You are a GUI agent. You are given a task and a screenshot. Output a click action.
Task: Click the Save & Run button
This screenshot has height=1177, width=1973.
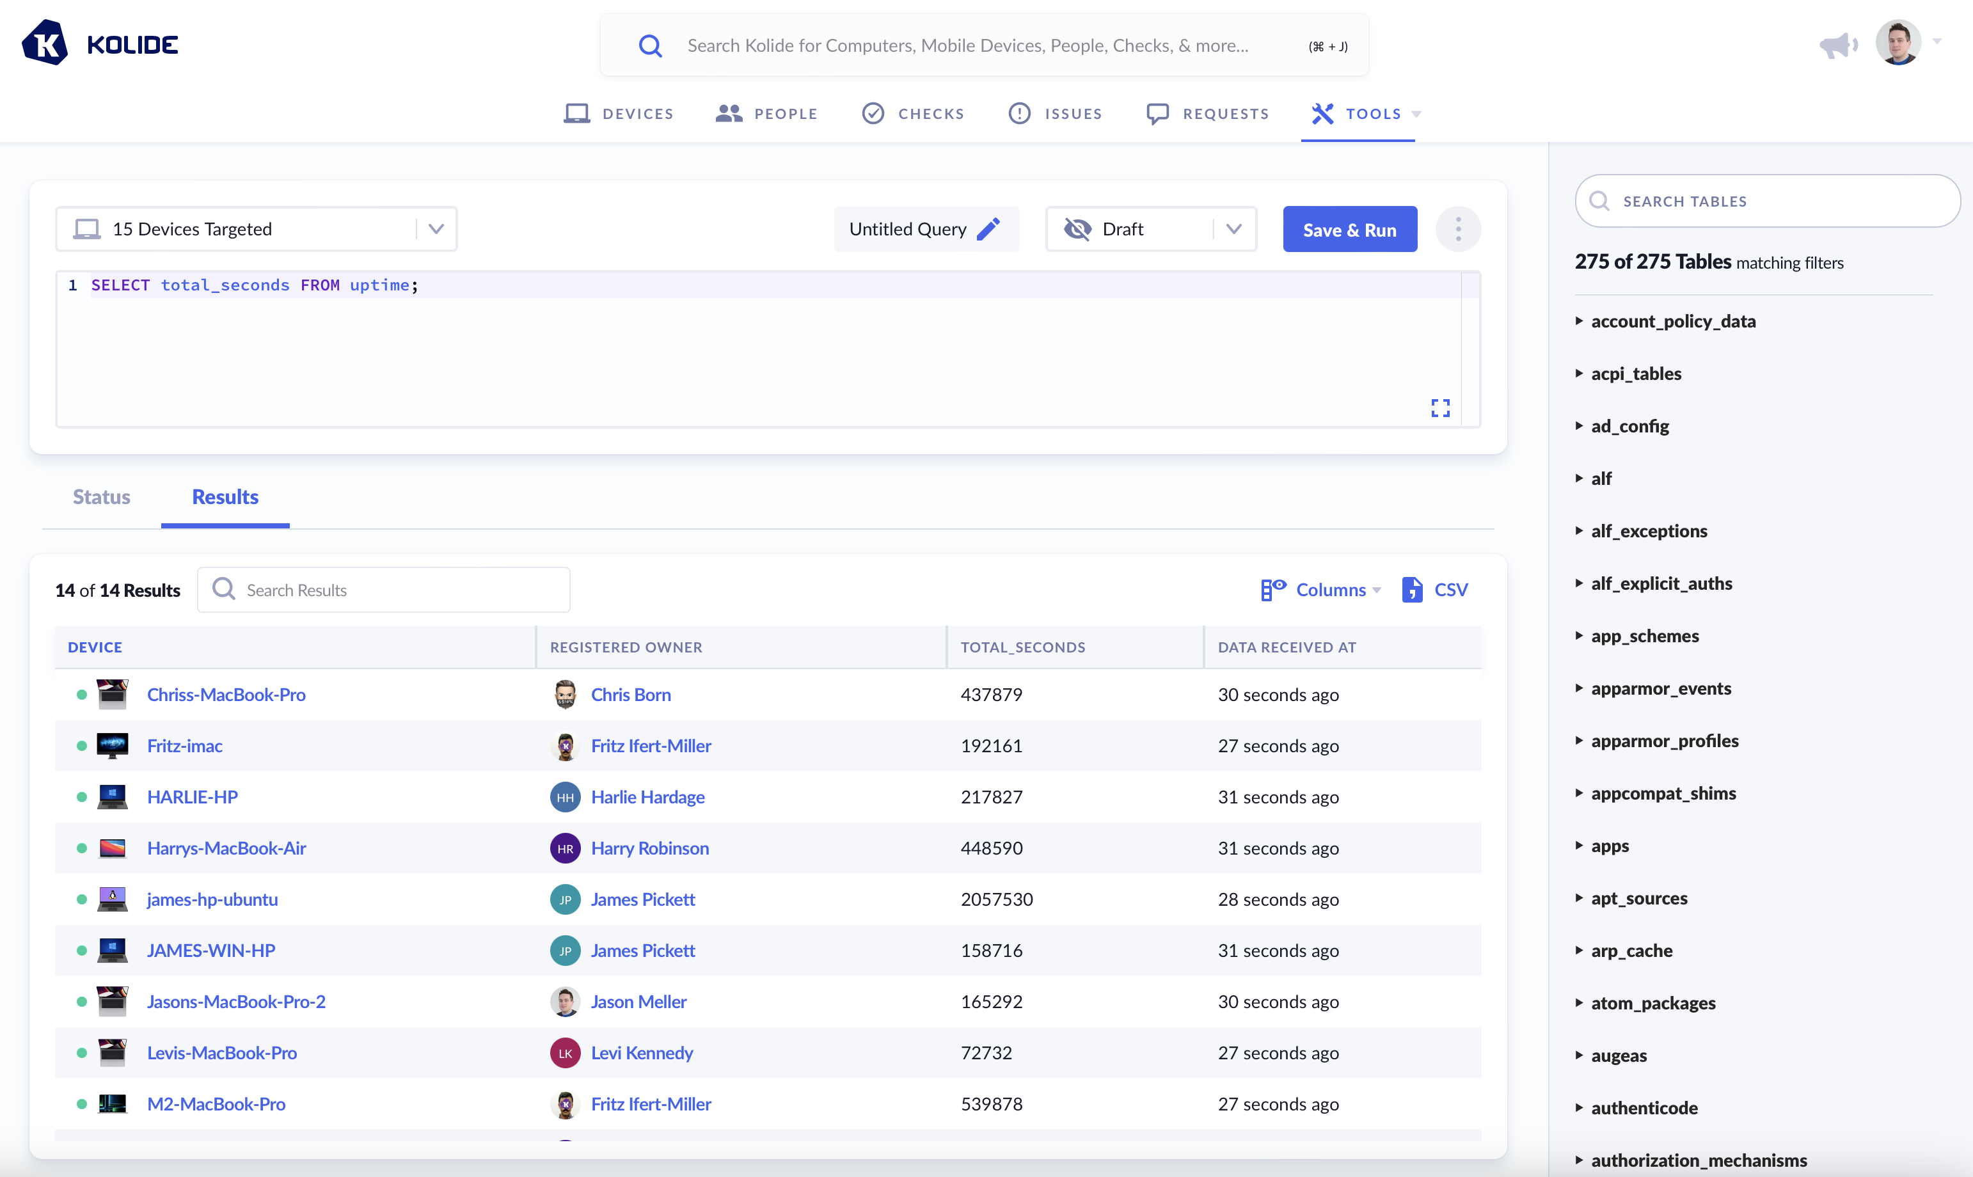[1349, 229]
